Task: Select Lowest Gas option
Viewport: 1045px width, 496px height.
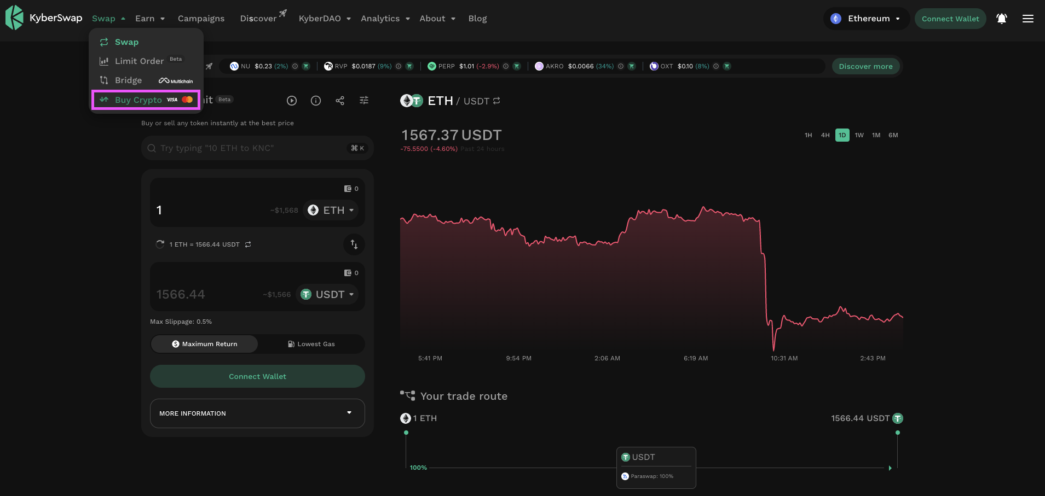Action: point(311,344)
